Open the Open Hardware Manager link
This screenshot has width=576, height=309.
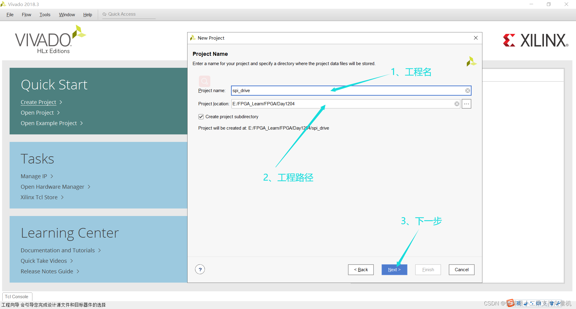[52, 187]
